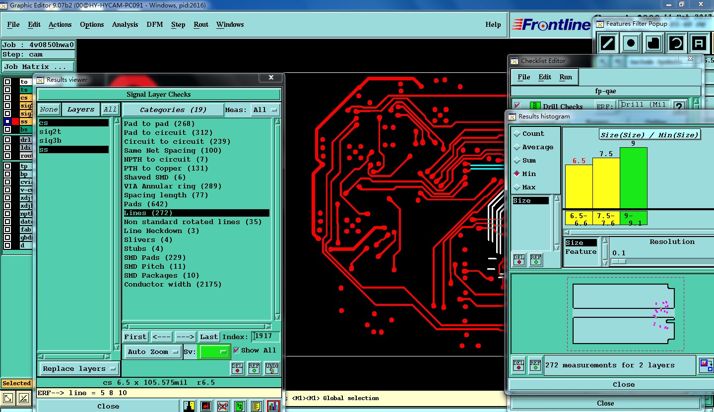Click the yellow 6.5 histogram bar
The height and width of the screenshot is (412, 714).
pos(579,186)
